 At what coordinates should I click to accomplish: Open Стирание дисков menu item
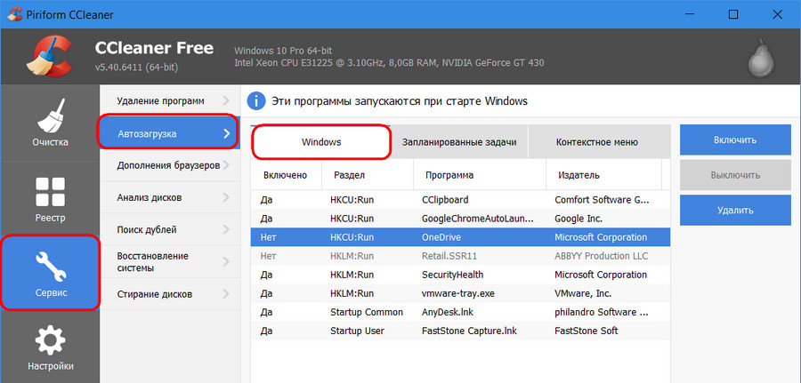click(x=170, y=294)
